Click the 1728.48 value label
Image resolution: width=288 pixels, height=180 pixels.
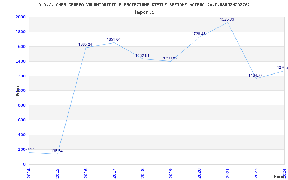(x=199, y=34)
